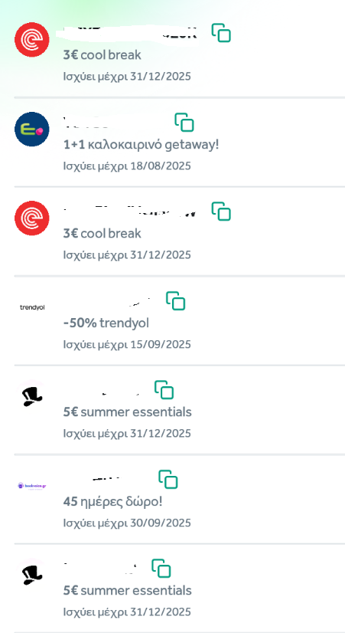The image size is (345, 633).
Task: Click the red spiral logo of the topmost coupon
Action: (32, 40)
